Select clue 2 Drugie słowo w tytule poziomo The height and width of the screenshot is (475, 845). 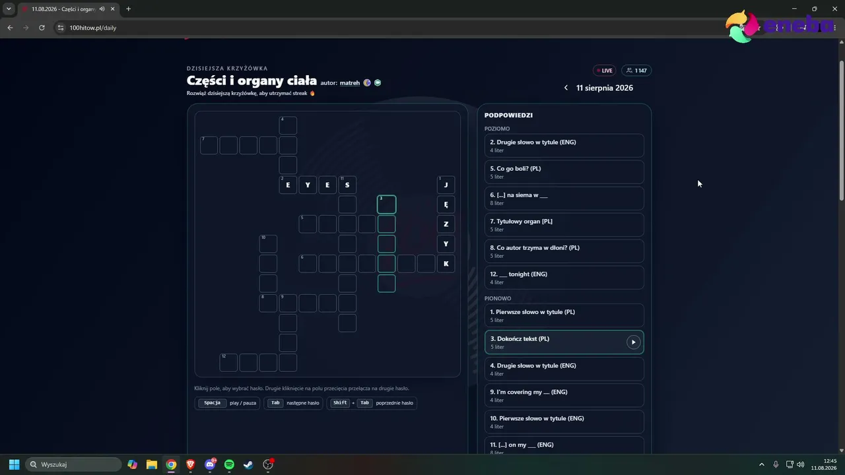(564, 146)
